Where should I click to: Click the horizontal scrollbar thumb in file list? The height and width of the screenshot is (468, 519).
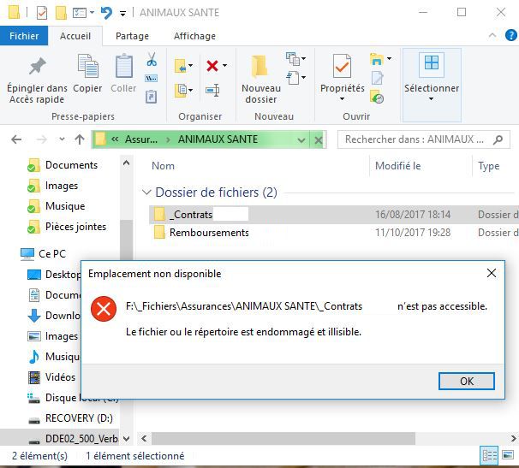click(283, 439)
